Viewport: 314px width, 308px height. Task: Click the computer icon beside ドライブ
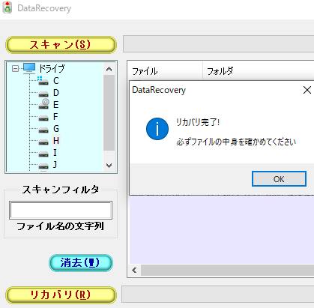[29, 68]
